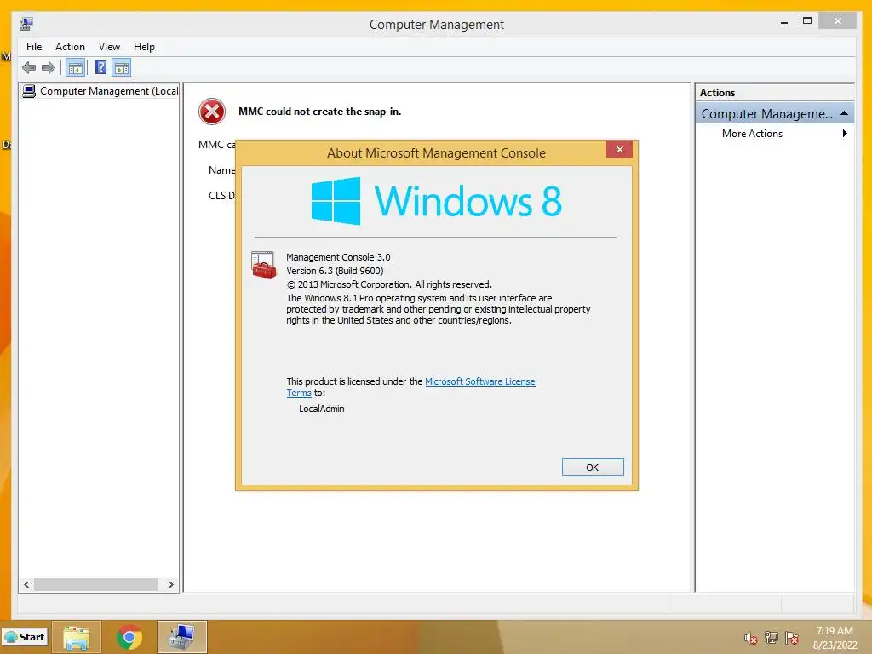Click the CLSID label in error pane

pos(221,196)
